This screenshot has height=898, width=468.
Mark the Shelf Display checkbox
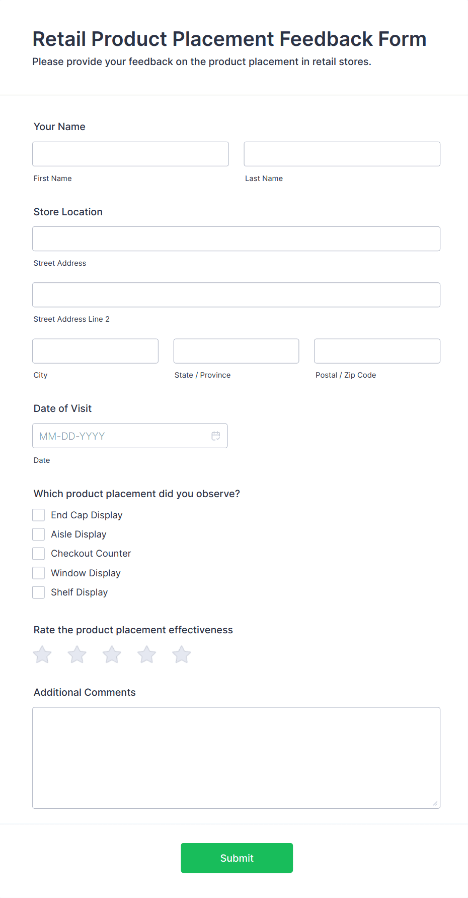pos(39,592)
